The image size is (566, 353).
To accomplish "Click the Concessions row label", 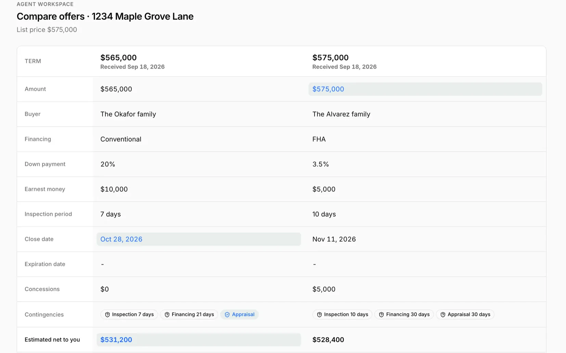I will [x=42, y=289].
